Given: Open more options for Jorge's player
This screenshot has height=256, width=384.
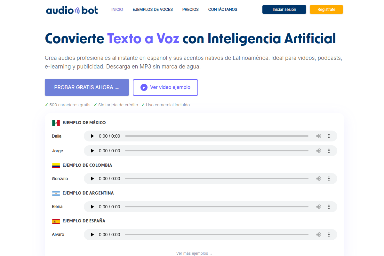Looking at the screenshot, I should pos(329,151).
